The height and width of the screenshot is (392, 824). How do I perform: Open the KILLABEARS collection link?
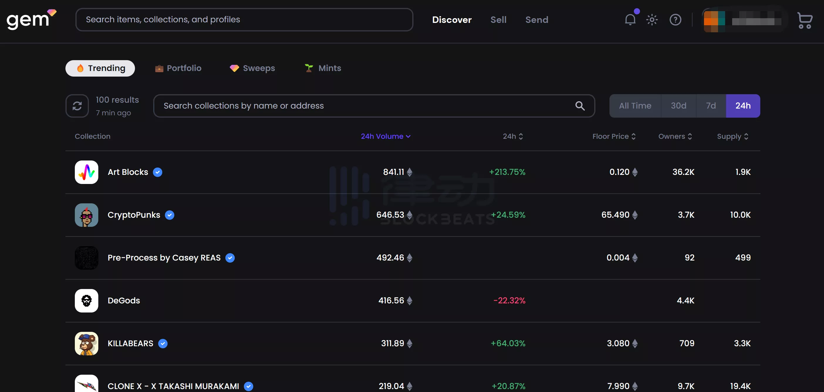coord(130,343)
